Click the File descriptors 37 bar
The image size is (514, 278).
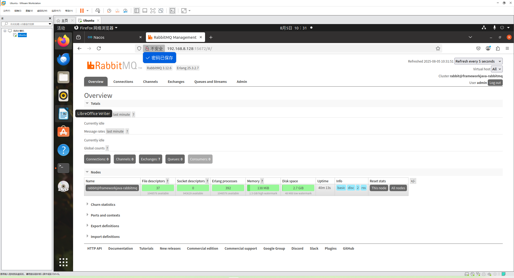(158, 188)
